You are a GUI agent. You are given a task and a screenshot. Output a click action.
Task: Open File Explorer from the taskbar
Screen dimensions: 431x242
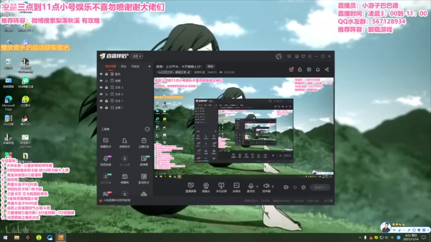pyautogui.click(x=17, y=238)
